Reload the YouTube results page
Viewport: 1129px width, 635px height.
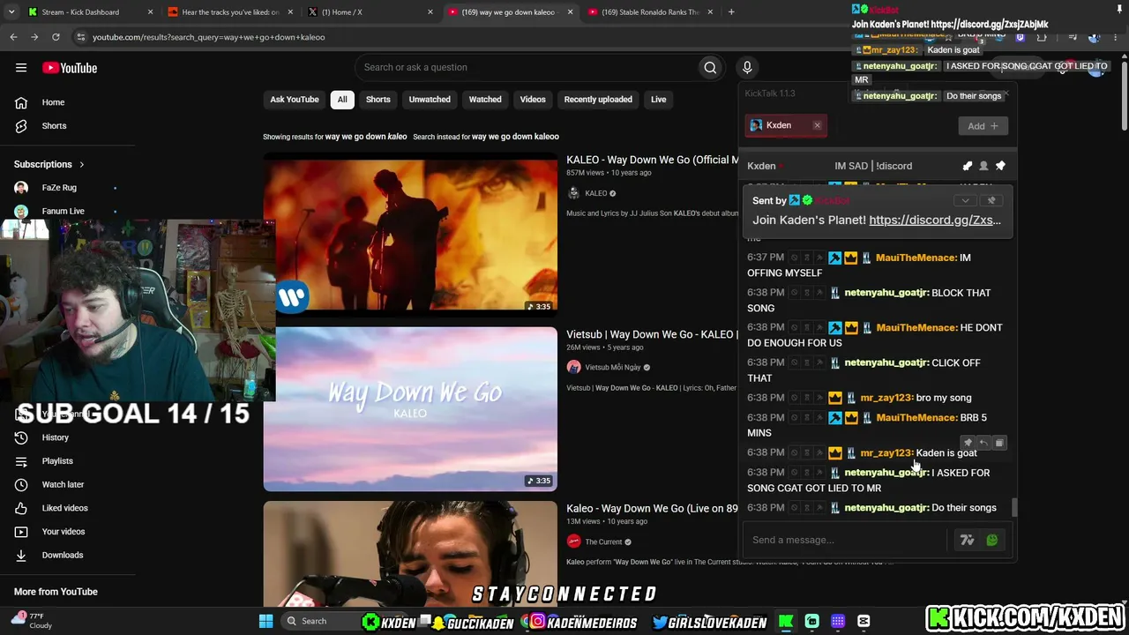pyautogui.click(x=56, y=37)
